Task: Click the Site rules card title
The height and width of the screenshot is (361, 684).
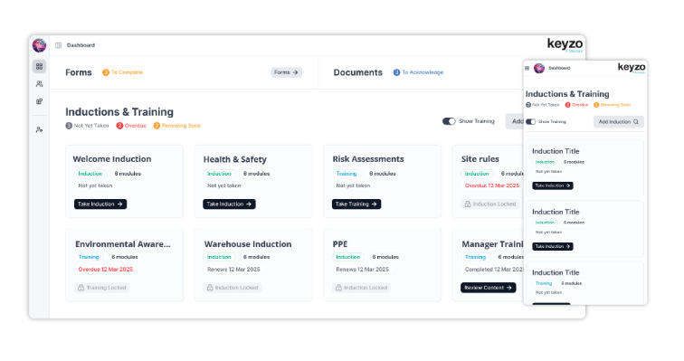Action: (x=480, y=159)
